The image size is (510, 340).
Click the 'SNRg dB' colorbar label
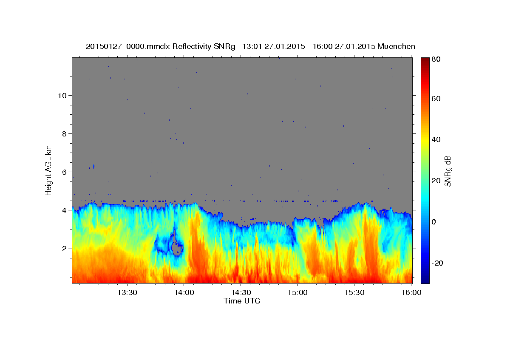coord(448,171)
